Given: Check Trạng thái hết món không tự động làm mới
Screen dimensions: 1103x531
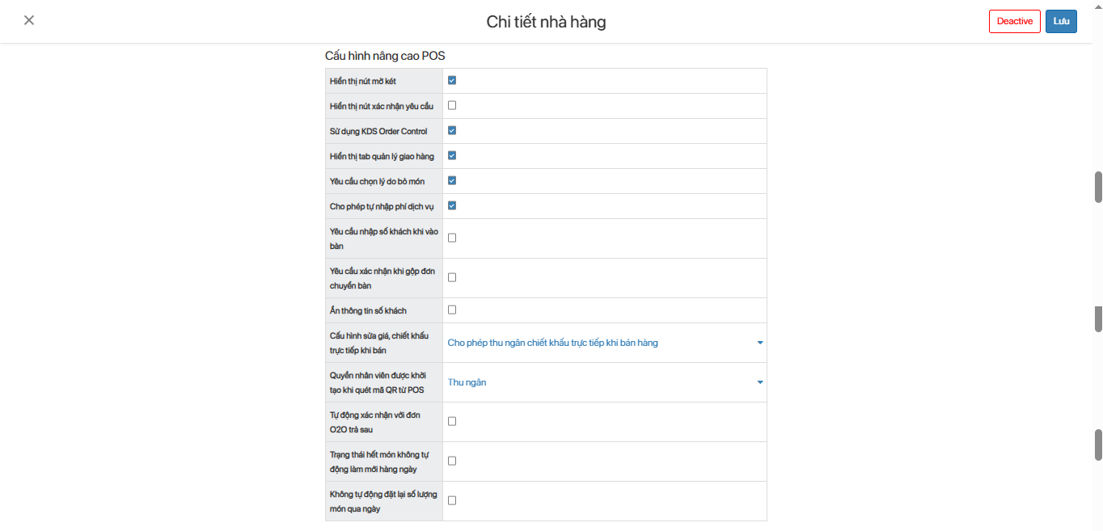Looking at the screenshot, I should (452, 461).
